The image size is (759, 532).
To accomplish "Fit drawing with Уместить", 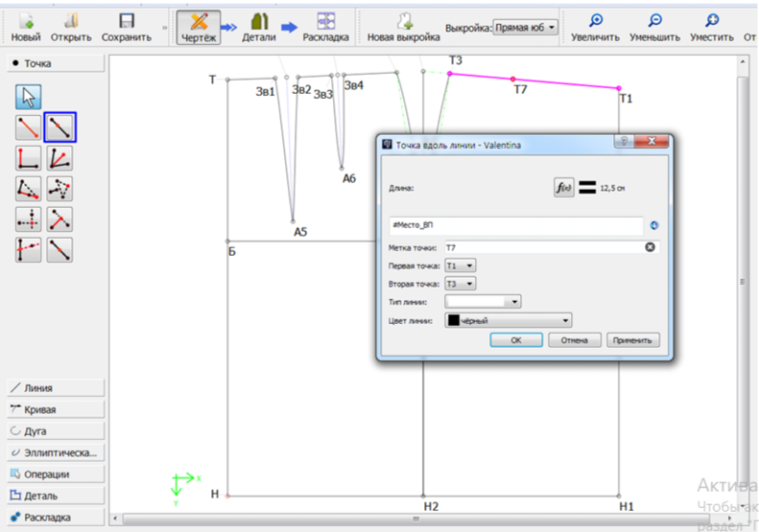I will click(x=712, y=28).
